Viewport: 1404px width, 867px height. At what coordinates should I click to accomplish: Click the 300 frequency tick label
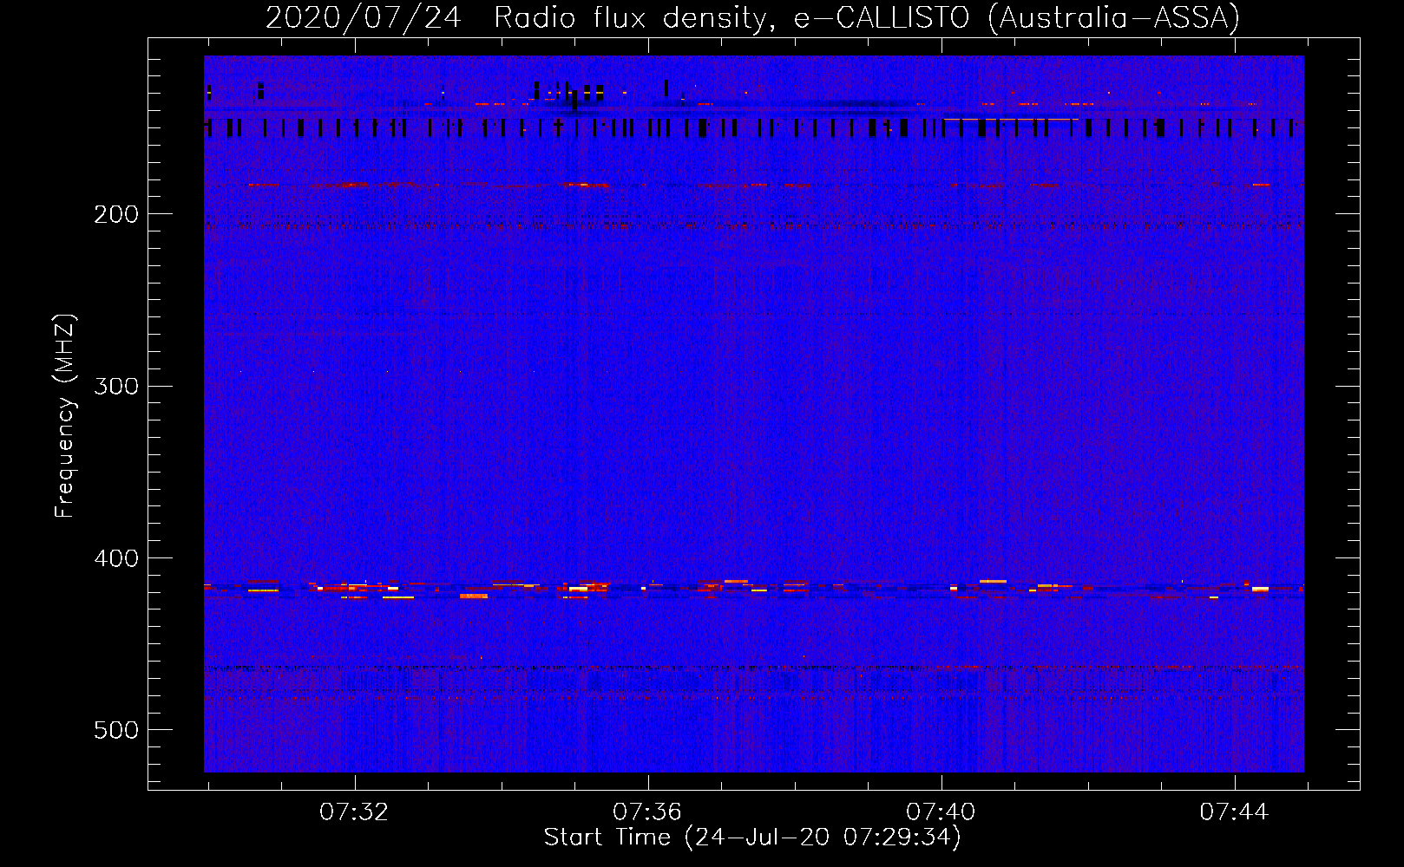coord(116,386)
